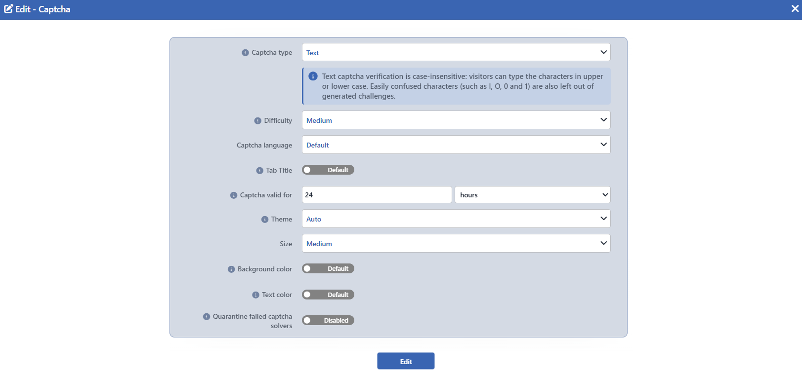Click the Captcha language label
The width and height of the screenshot is (802, 372).
pos(264,145)
